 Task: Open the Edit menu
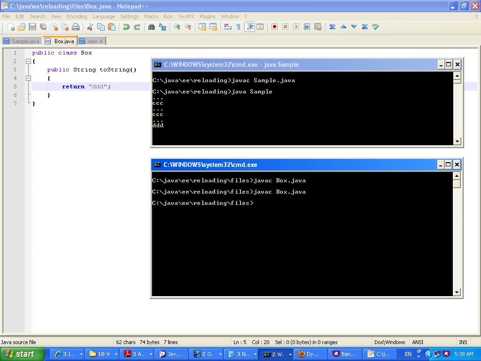click(x=20, y=16)
